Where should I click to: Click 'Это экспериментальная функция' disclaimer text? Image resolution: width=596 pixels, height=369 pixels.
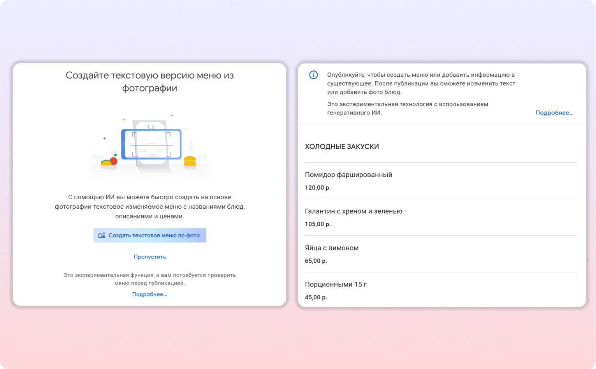coord(150,279)
